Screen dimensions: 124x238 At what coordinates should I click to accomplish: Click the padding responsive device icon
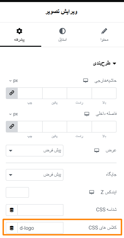click(x=87, y=114)
